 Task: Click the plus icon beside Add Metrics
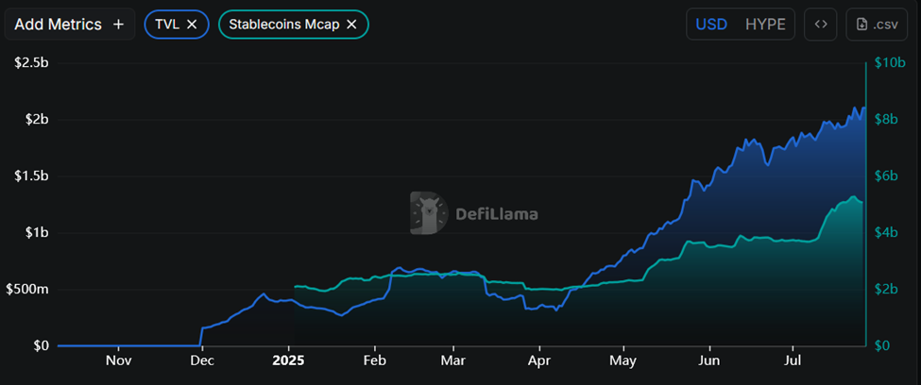pos(118,25)
